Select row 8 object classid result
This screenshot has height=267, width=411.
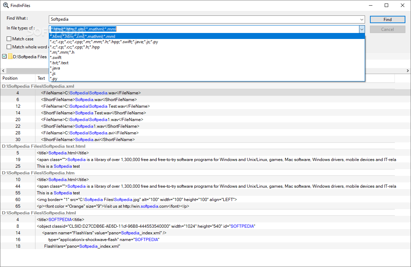coord(206,226)
